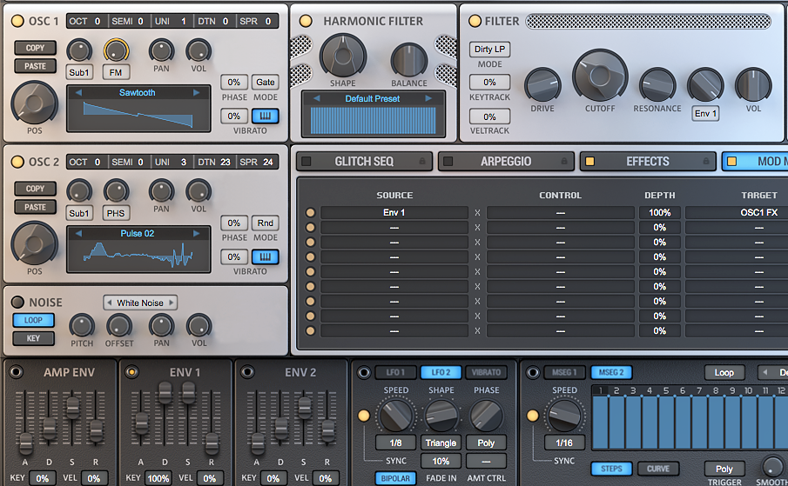Toggle the AMP ENV power button
Screen dimensions: 788x486
[x=16, y=372]
